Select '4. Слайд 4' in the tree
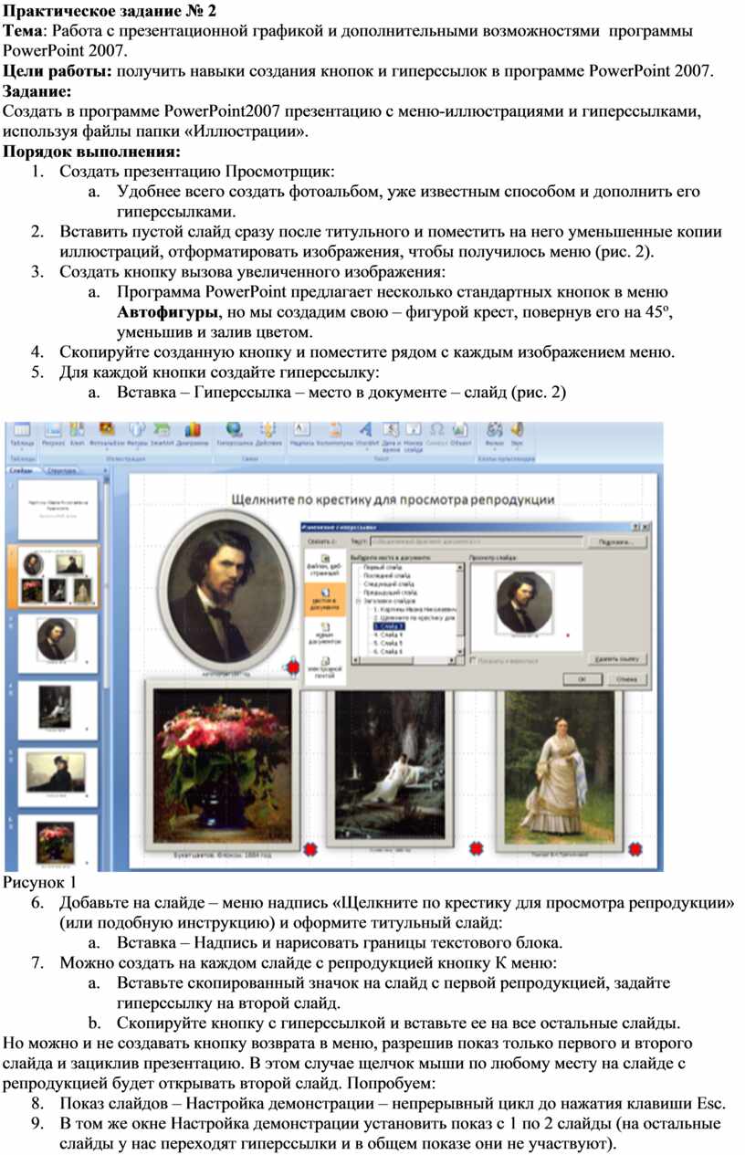The width and height of the screenshot is (745, 1155). 389,635
